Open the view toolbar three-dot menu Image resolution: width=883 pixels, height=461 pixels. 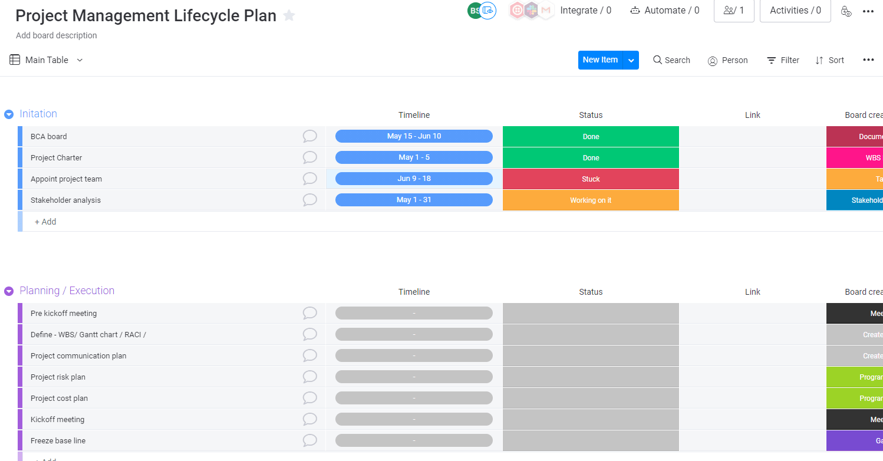click(868, 60)
